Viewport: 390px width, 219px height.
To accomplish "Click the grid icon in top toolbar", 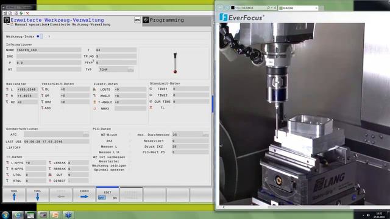I will 16,13.
